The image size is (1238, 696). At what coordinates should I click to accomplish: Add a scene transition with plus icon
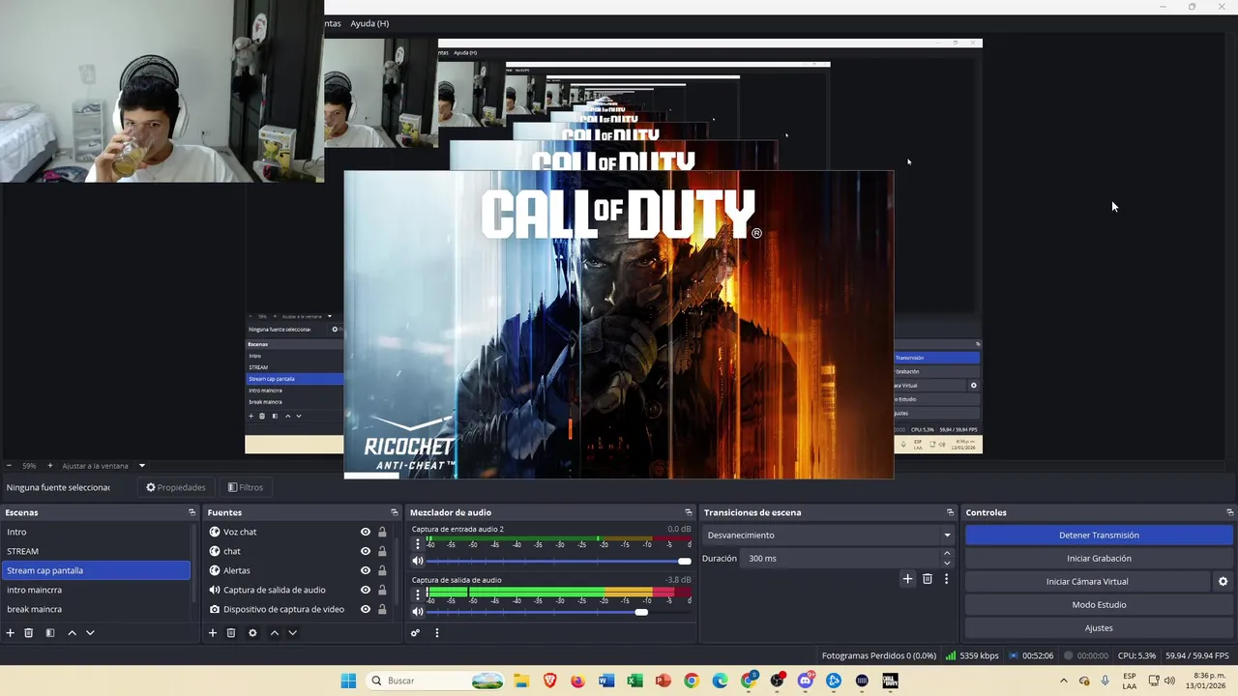click(907, 579)
